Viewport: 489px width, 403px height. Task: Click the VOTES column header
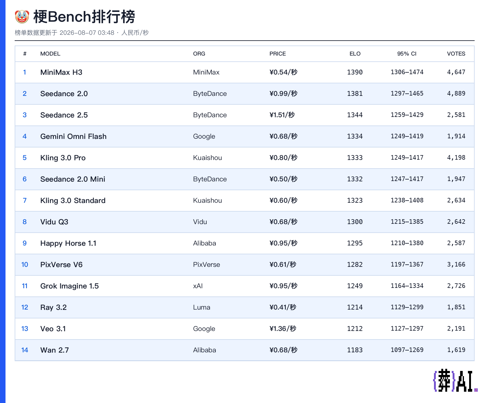(456, 54)
